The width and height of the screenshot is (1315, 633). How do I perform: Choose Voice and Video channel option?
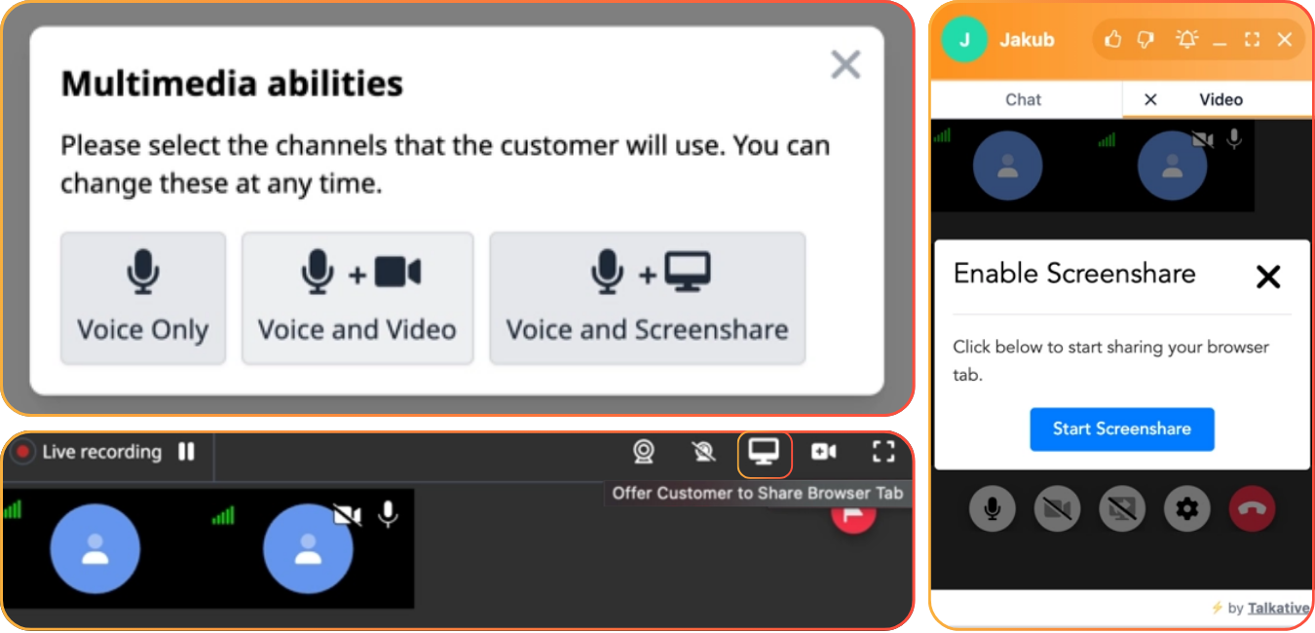357,298
